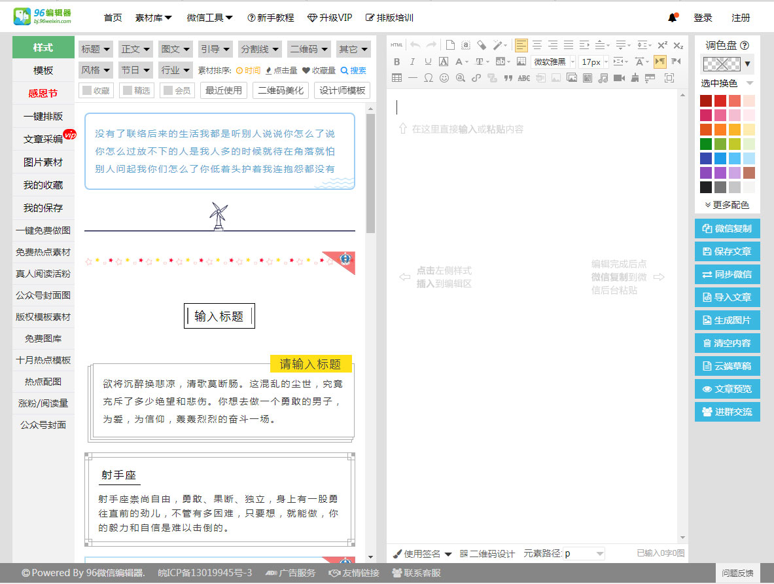Insert a table using the table icon
This screenshot has height=584, width=774.
click(396, 78)
